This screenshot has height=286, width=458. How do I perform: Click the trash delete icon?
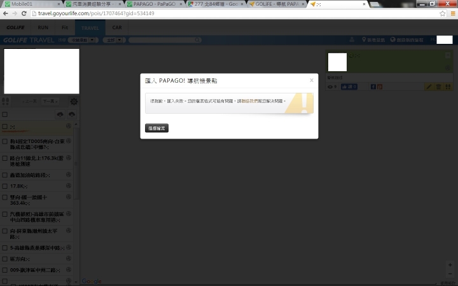[x=438, y=86]
